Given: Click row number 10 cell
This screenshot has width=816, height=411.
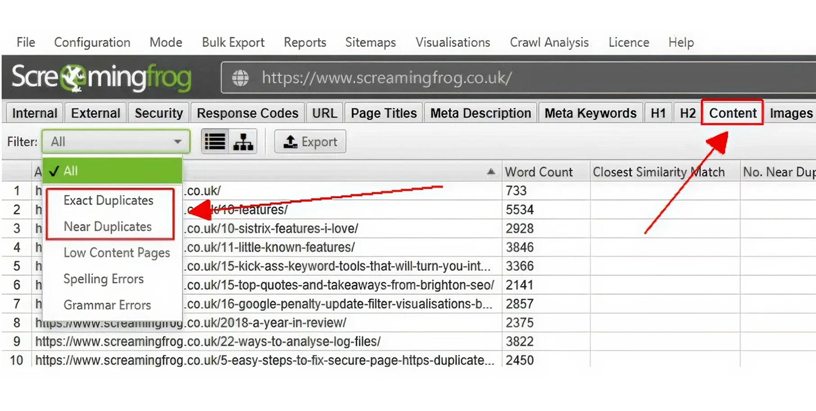Looking at the screenshot, I should [x=17, y=361].
